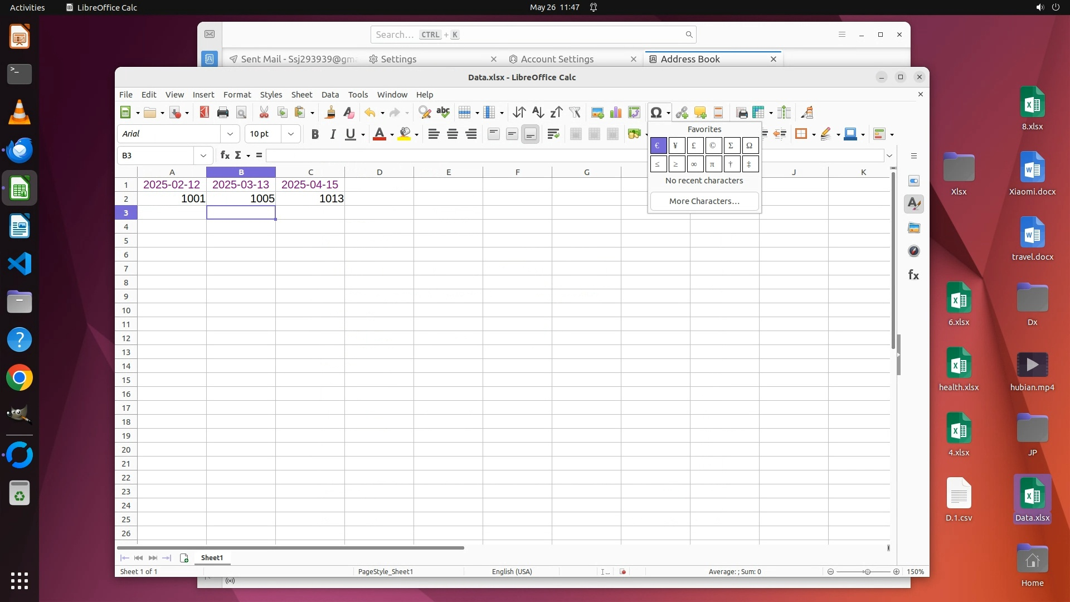Click the Spelling check abc icon
Image resolution: width=1070 pixels, height=602 pixels.
[x=443, y=113]
